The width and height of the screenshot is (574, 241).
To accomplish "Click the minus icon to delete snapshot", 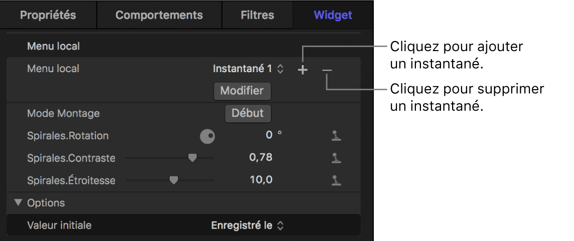I will tap(327, 70).
